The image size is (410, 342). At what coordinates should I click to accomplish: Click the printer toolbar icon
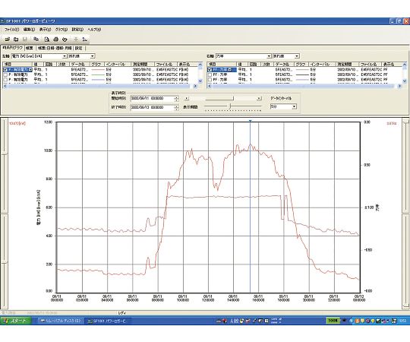tap(55, 40)
